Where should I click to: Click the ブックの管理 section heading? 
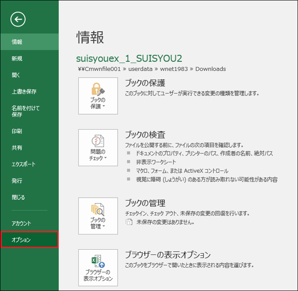point(145,203)
